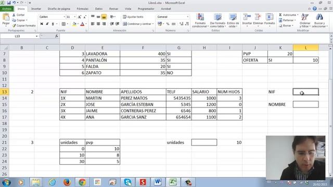Viewport: 333px width, 187px height.
Task: Increase decimal places
Action: [x=182, y=24]
